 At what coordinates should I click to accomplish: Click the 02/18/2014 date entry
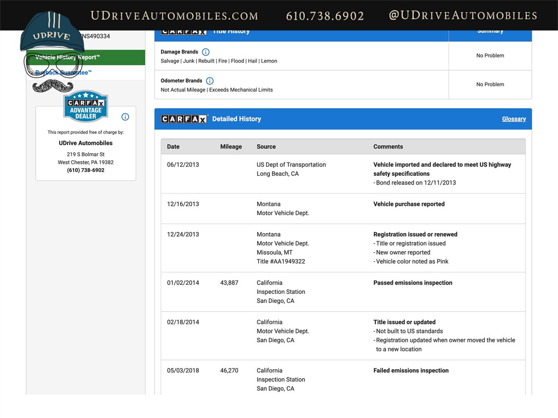pyautogui.click(x=183, y=322)
